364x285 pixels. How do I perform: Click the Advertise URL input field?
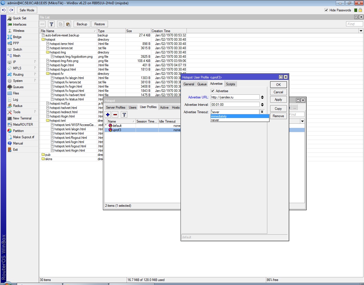235,97
